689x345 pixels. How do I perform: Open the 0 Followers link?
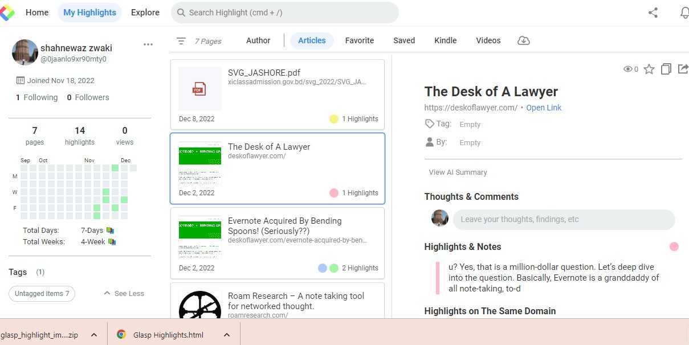(x=88, y=97)
